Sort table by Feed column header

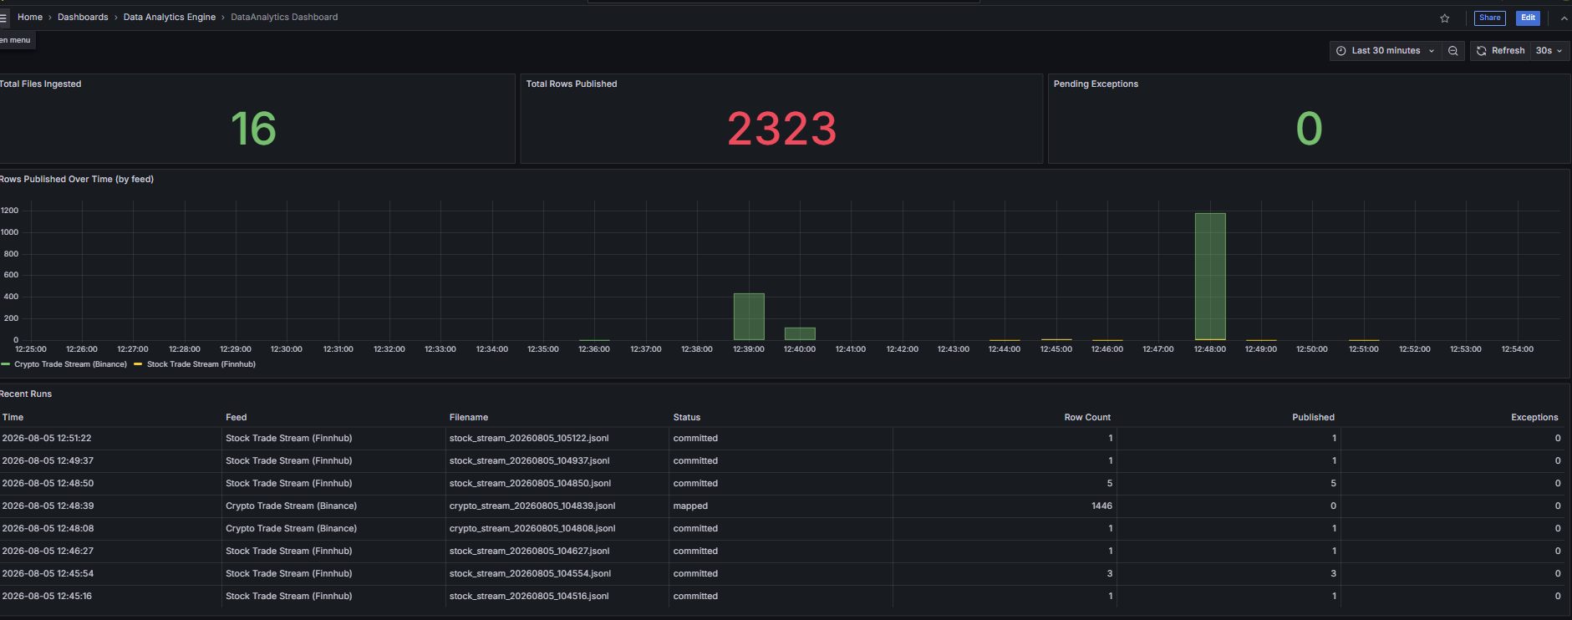(237, 417)
